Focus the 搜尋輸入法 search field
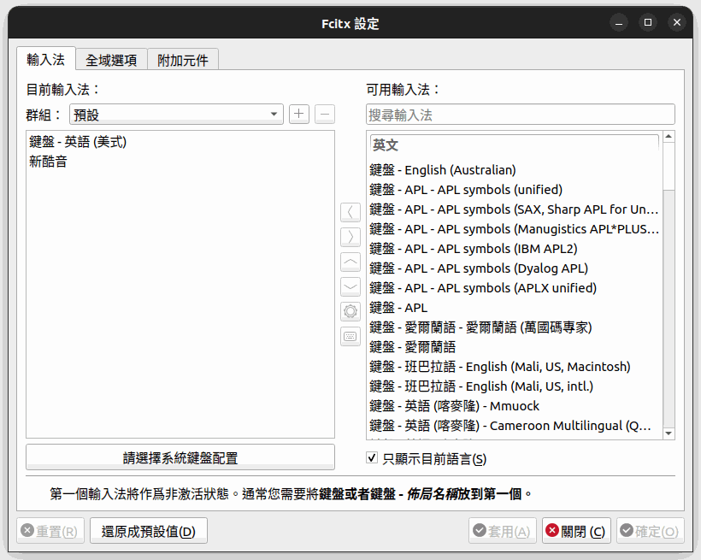Screen dimensions: 701x560 coord(521,115)
